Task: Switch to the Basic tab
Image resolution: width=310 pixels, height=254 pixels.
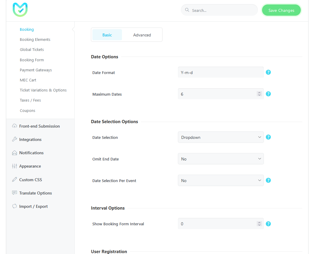Action: click(x=107, y=35)
